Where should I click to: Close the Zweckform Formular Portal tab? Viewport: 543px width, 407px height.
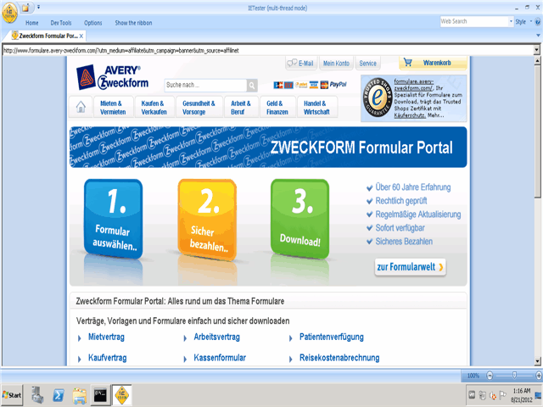[81, 36]
